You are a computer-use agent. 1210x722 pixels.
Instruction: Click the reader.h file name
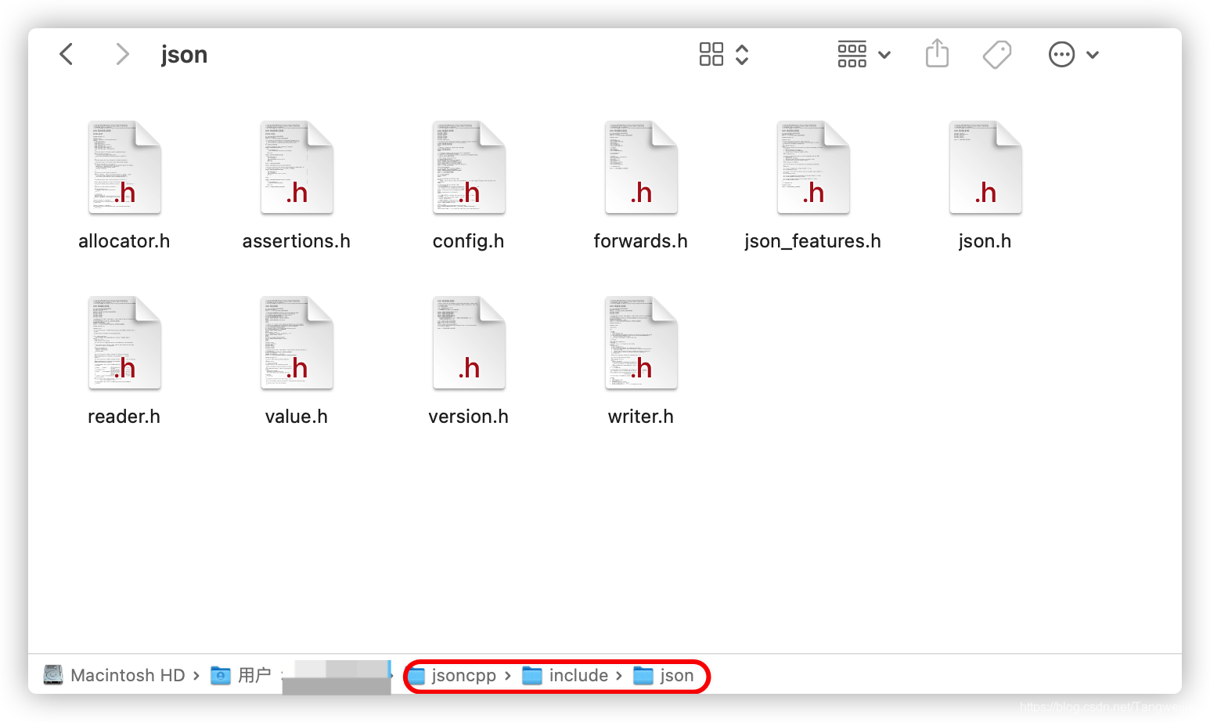click(x=124, y=417)
